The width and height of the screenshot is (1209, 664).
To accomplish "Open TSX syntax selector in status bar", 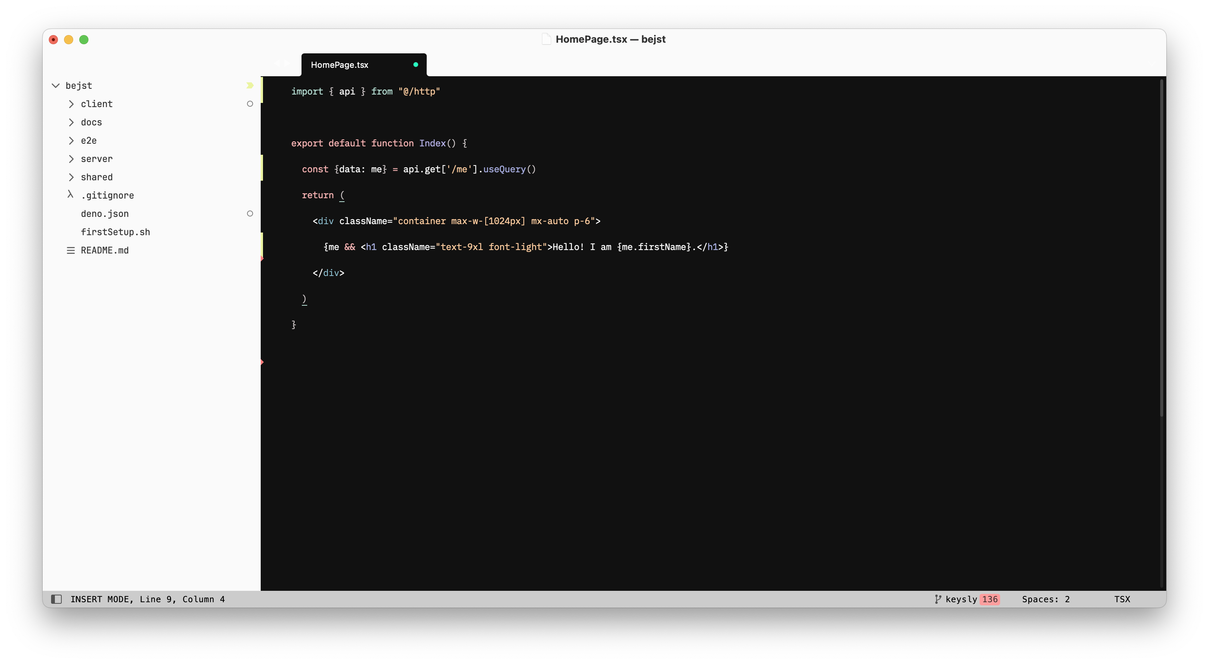I will click(x=1122, y=599).
